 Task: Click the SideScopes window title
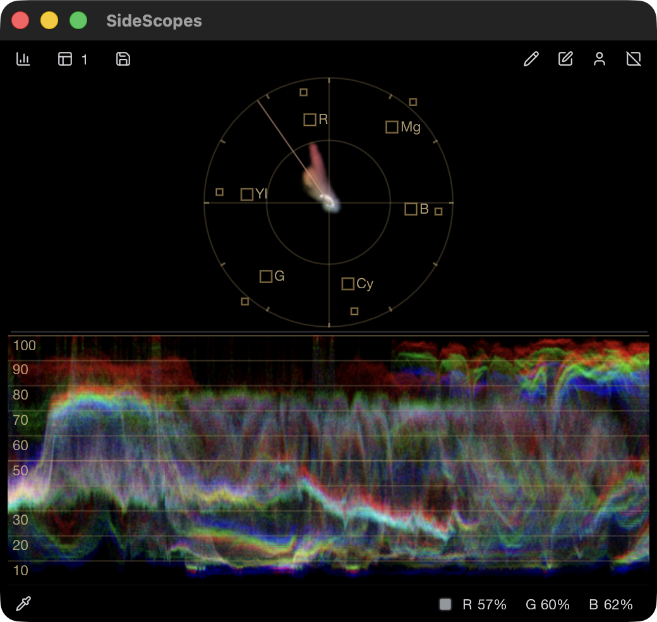pos(154,21)
